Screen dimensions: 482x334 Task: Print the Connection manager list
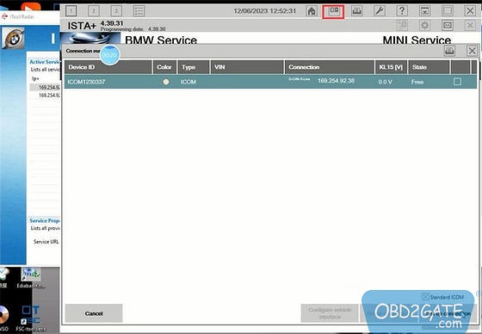[449, 51]
